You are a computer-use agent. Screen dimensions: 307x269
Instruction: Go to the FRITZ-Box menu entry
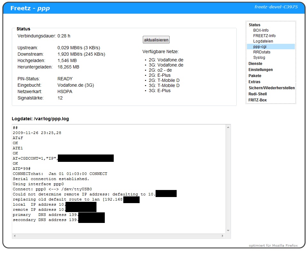pyautogui.click(x=257, y=100)
